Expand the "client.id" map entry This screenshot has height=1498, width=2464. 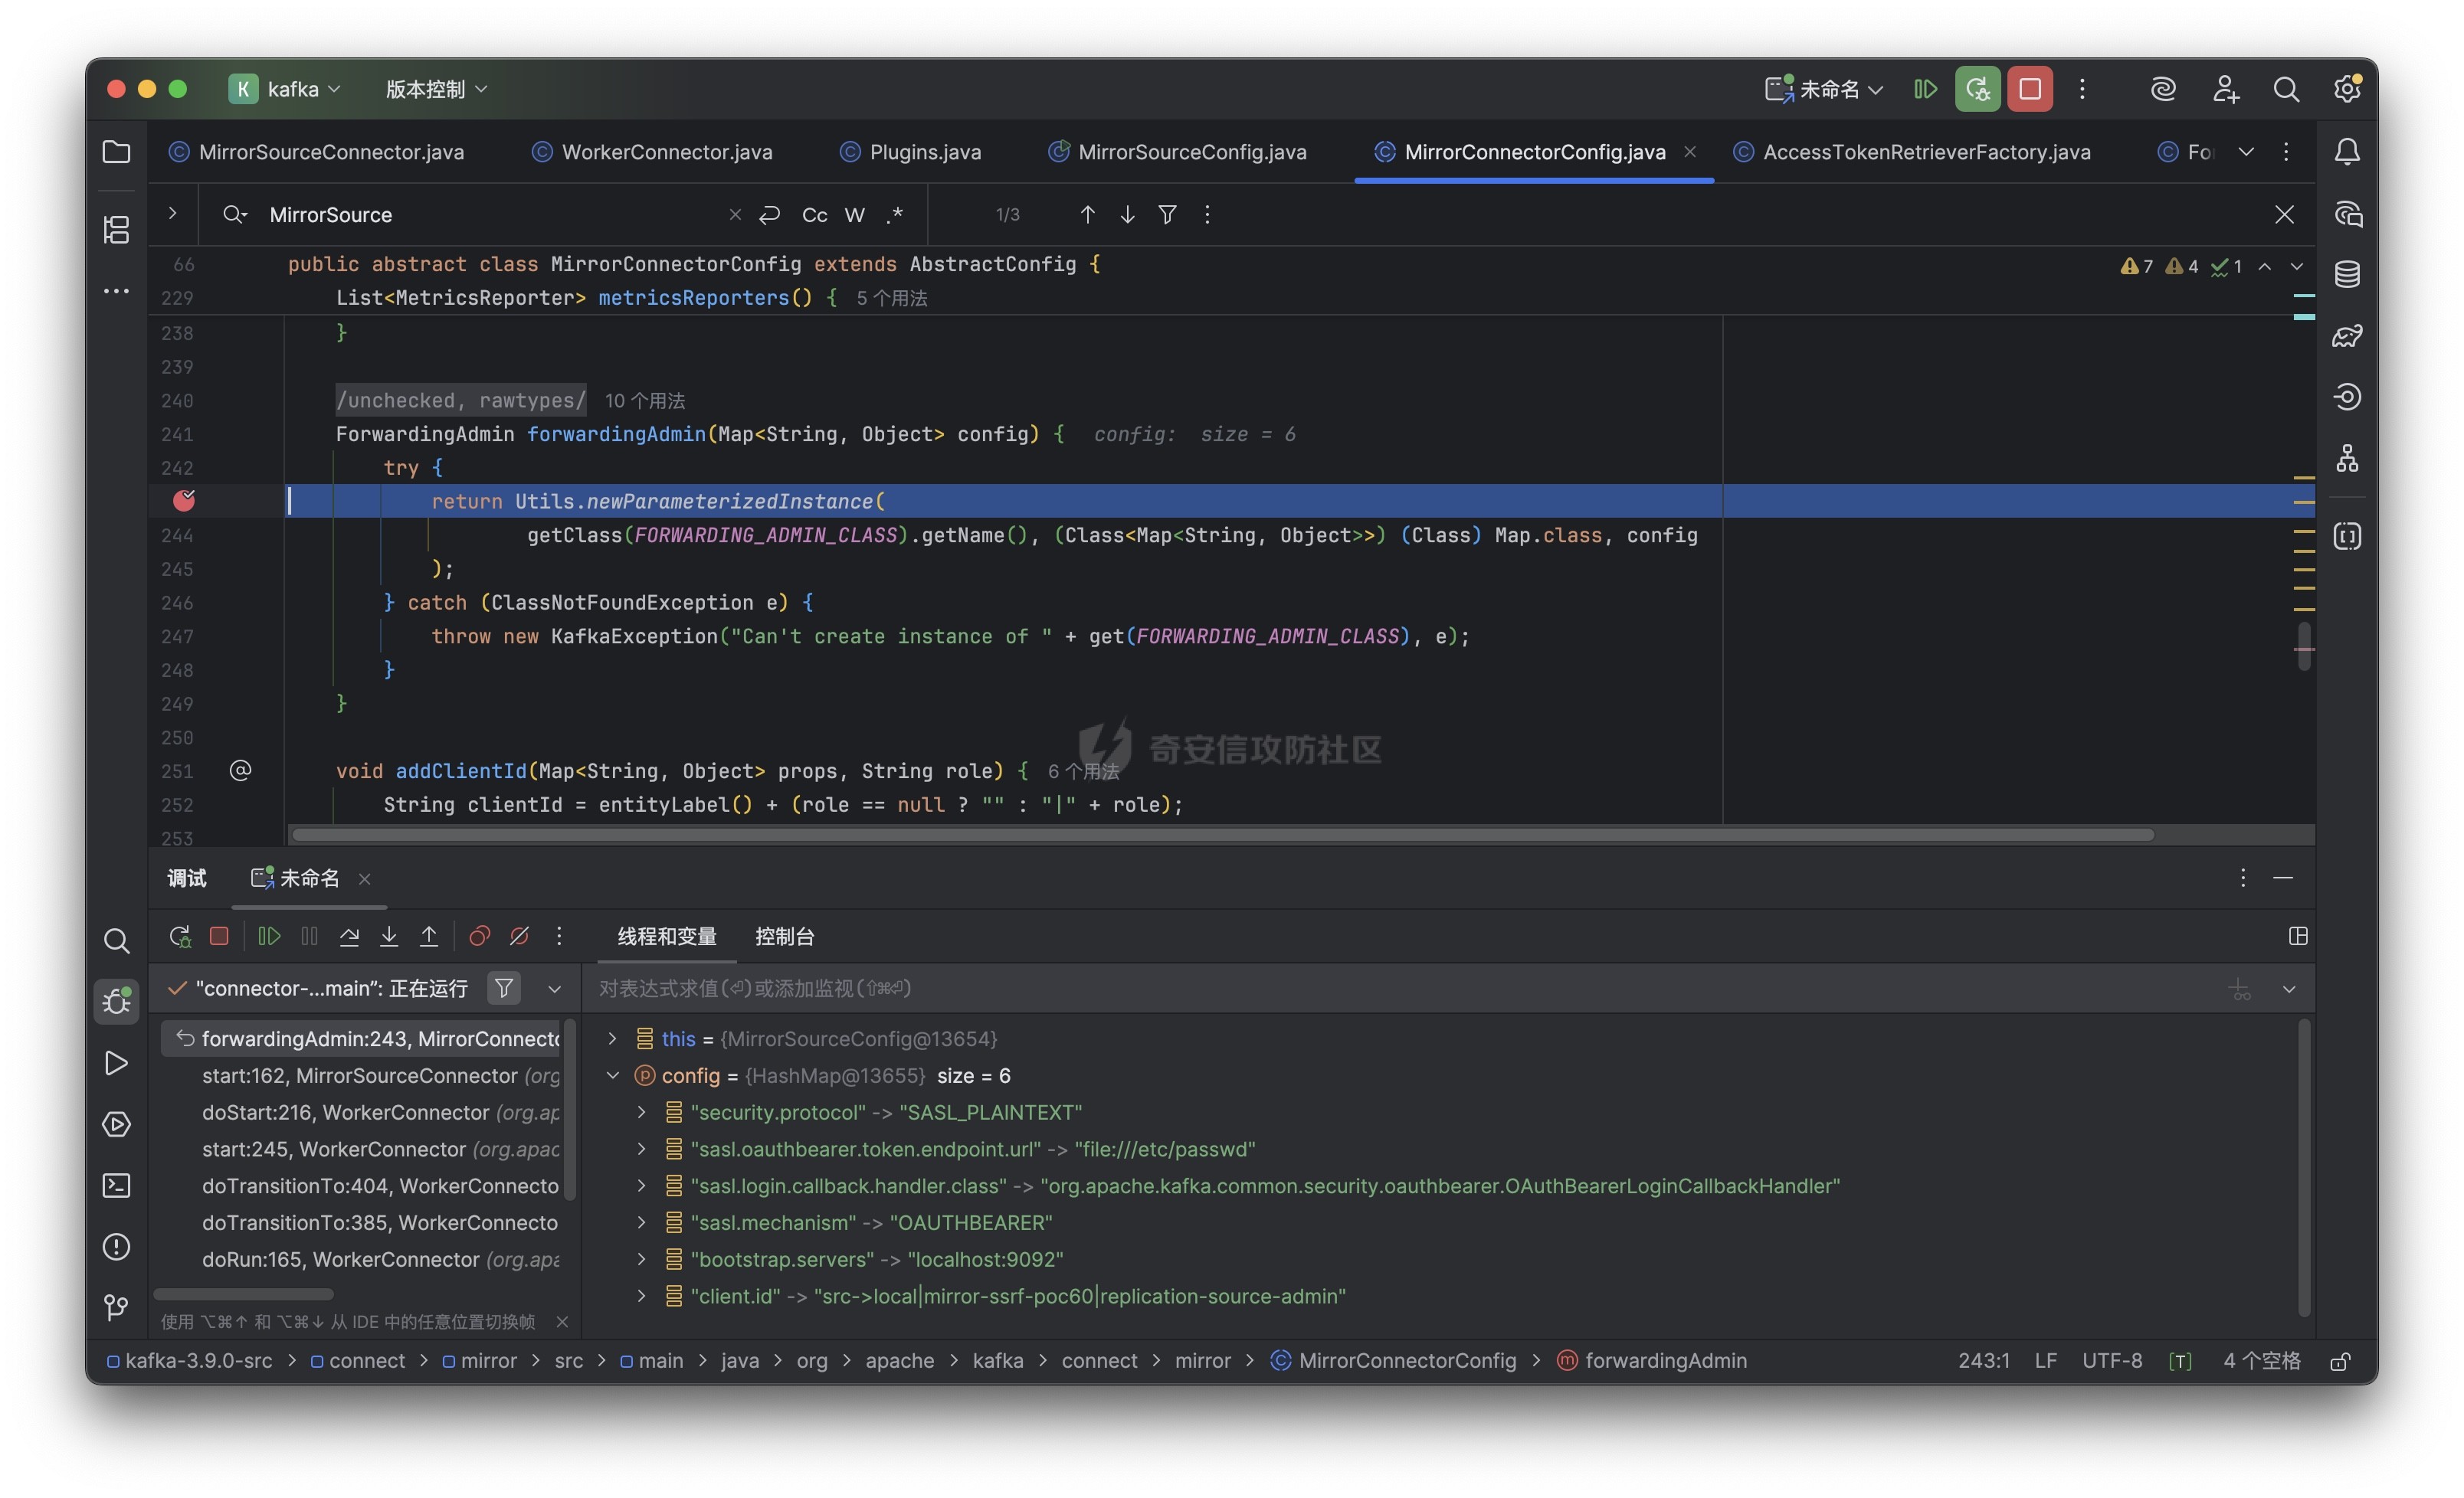pos(642,1296)
